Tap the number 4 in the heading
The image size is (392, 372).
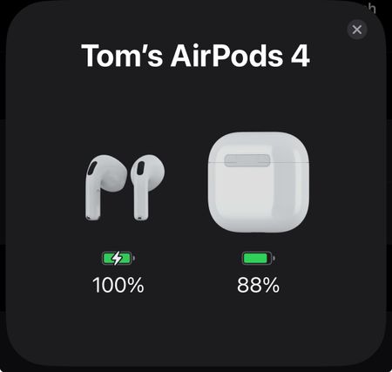[x=301, y=56]
